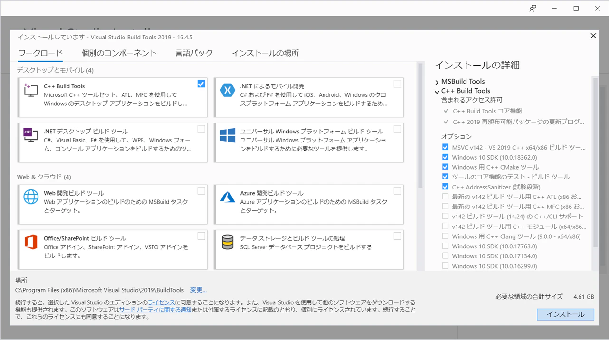The height and width of the screenshot is (340, 609).
Task: Click the Office/SharePoint build tools icon
Action: 31,242
